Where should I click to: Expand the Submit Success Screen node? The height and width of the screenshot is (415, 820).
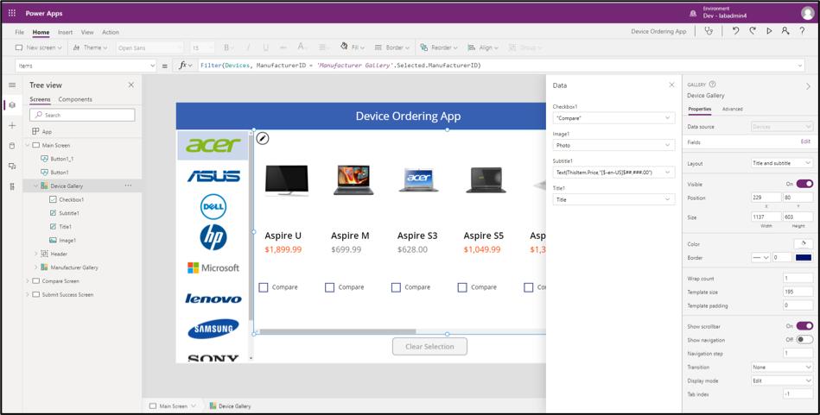(x=28, y=294)
